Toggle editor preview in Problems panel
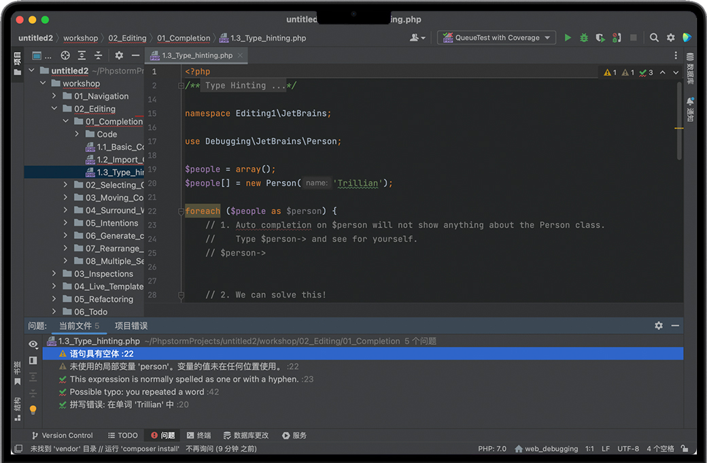The height and width of the screenshot is (463, 707). tap(33, 360)
